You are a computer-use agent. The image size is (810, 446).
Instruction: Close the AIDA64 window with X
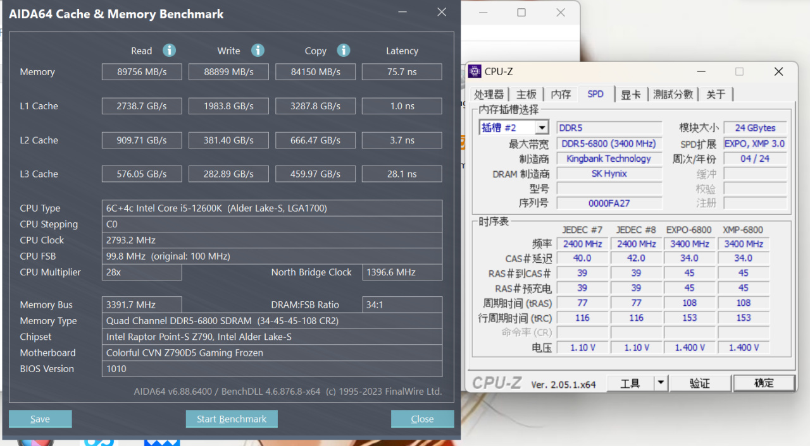442,12
